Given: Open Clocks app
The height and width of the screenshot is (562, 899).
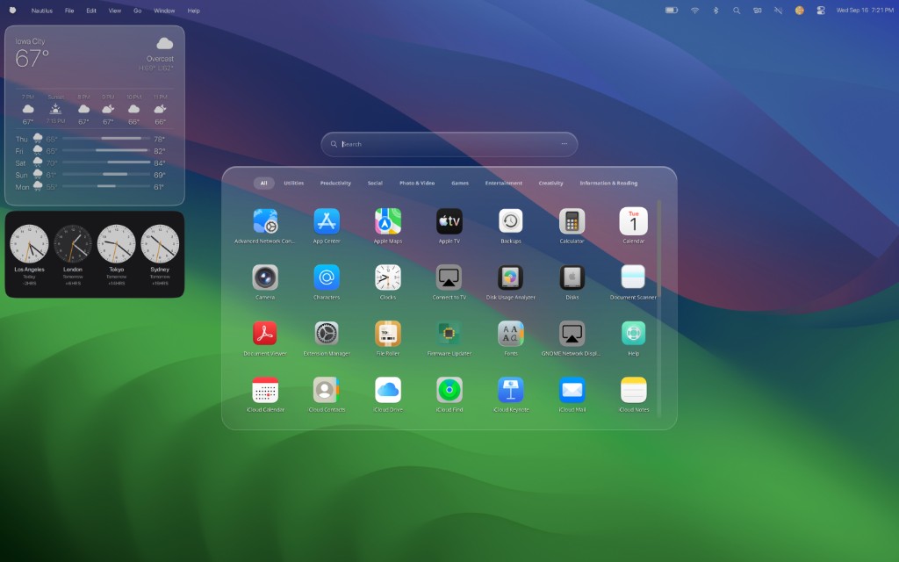Looking at the screenshot, I should tap(387, 277).
